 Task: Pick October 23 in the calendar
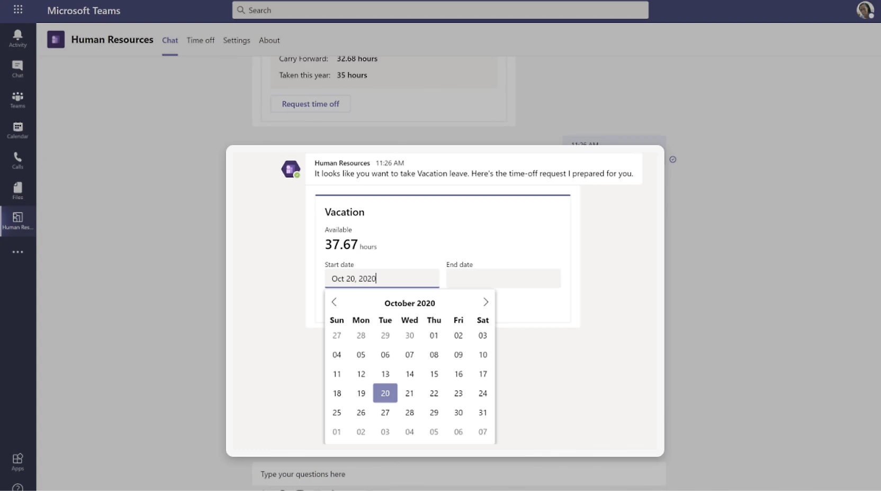coord(458,394)
